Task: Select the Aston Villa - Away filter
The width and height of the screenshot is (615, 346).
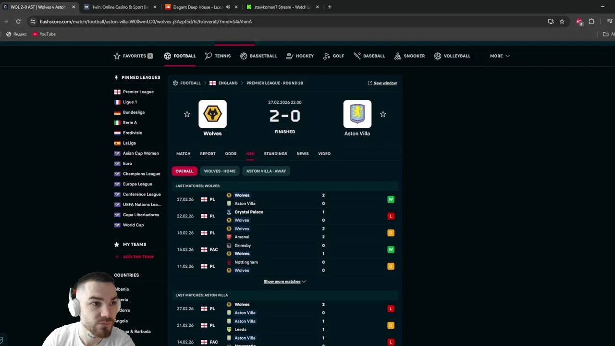Action: (x=266, y=171)
